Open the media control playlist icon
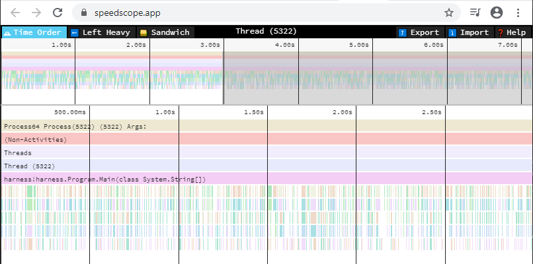Screen dimensions: 533x264 point(475,13)
